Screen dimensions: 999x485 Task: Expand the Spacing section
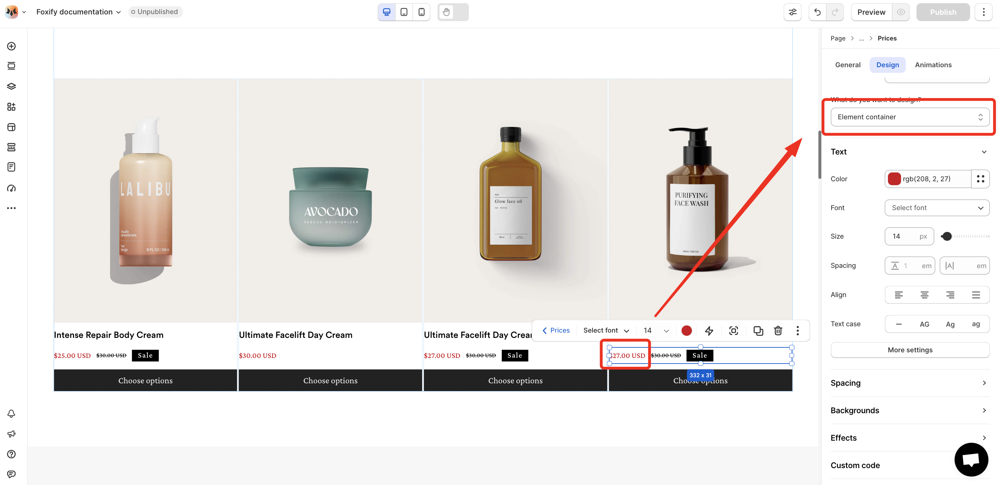(x=910, y=383)
